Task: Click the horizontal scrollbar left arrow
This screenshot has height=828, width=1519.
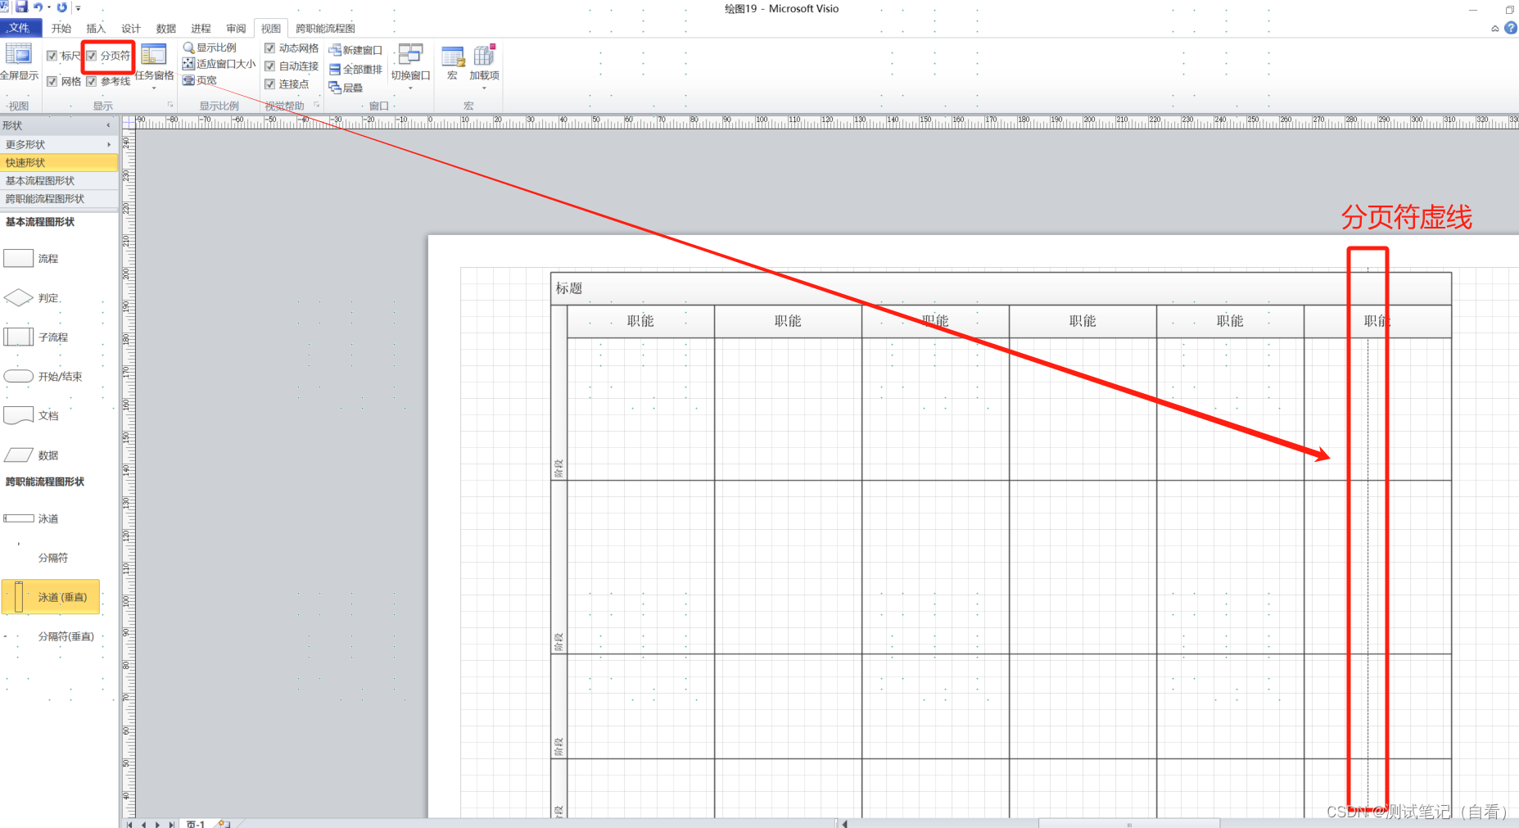Action: coord(843,824)
